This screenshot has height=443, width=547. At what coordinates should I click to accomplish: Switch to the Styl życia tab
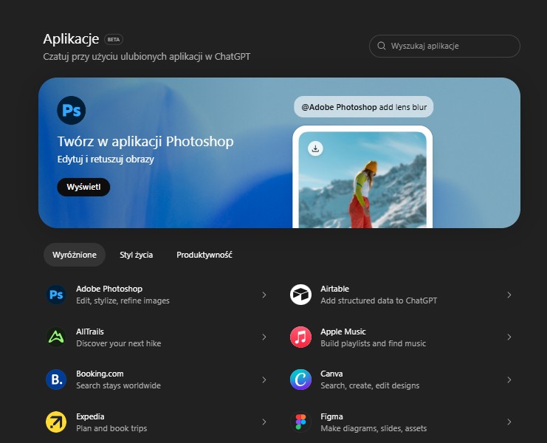[x=136, y=255]
